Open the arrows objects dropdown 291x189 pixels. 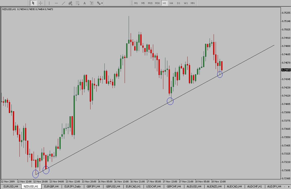[x=100, y=3]
